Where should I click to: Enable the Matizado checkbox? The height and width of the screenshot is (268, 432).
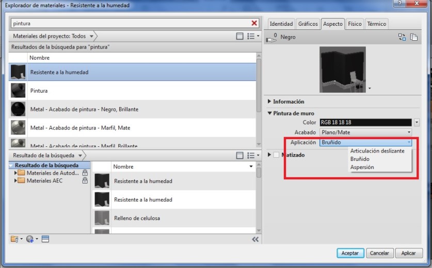click(x=277, y=155)
